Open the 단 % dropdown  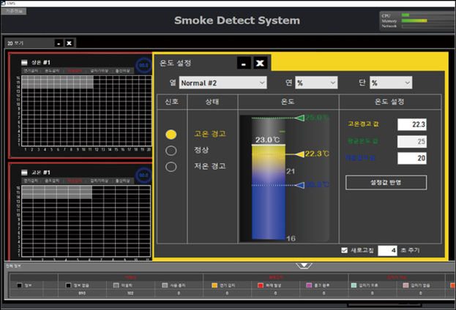pyautogui.click(x=391, y=83)
